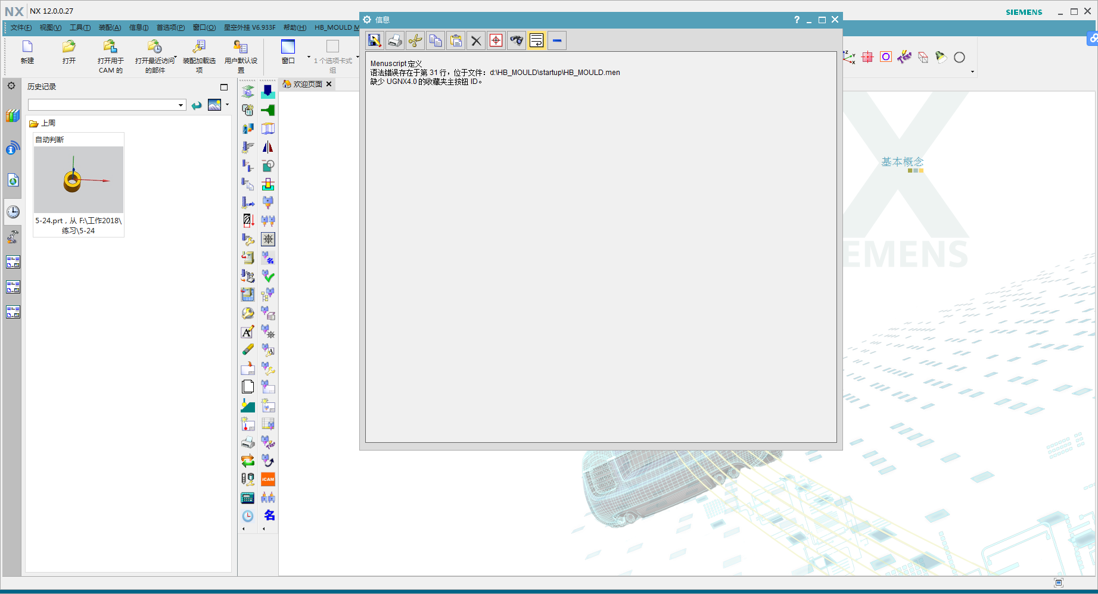Expand left vertical toolbar overflow arrow at bottom
Image resolution: width=1098 pixels, height=594 pixels.
coord(244,529)
